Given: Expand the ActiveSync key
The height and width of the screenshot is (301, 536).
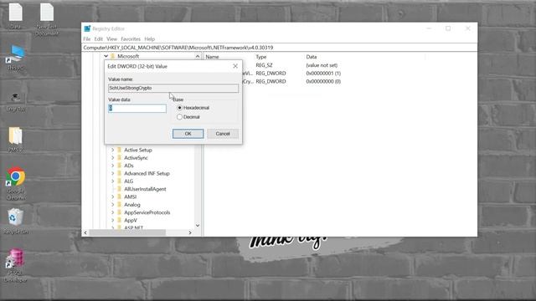Looking at the screenshot, I should click(113, 158).
